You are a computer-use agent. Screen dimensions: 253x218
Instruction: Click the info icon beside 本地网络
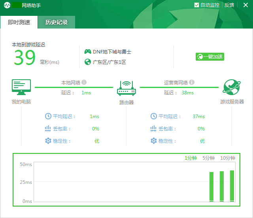point(84,82)
